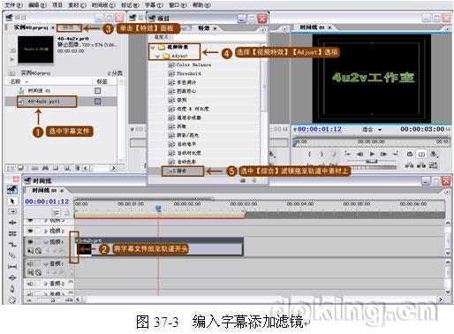Select 时间线 01 item in project list
The image size is (454, 334).
point(39,91)
